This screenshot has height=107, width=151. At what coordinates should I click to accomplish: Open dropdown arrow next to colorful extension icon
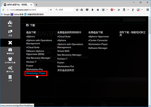(107, 10)
